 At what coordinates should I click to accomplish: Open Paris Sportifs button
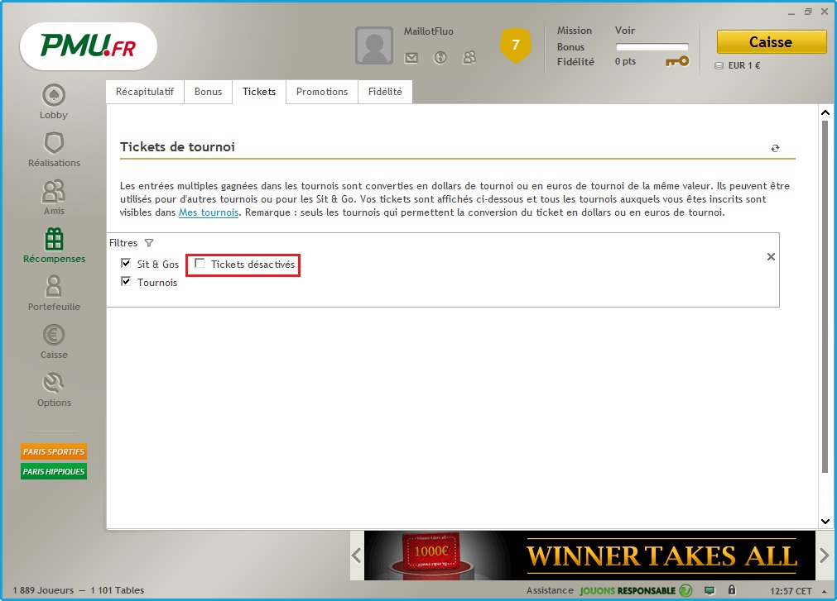(x=54, y=451)
